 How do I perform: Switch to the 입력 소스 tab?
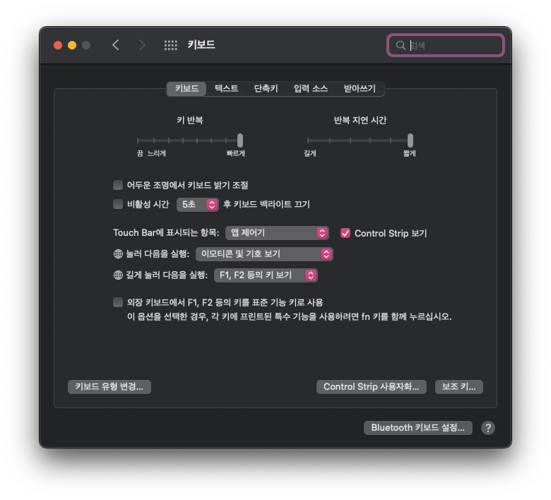(311, 88)
